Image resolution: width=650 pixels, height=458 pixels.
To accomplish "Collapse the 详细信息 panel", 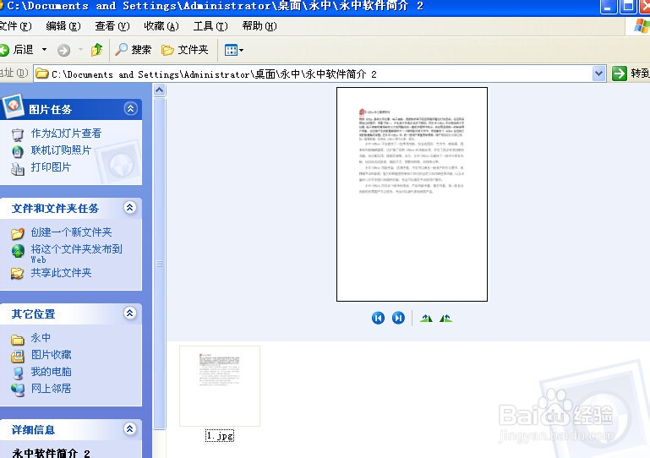I will coord(130,428).
